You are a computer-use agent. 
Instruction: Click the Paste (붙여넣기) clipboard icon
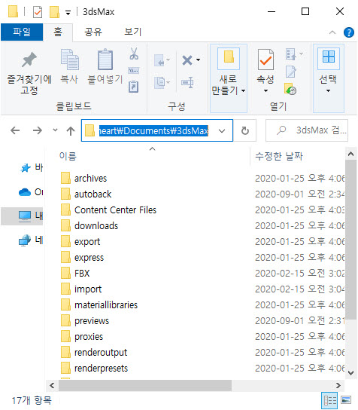click(105, 60)
